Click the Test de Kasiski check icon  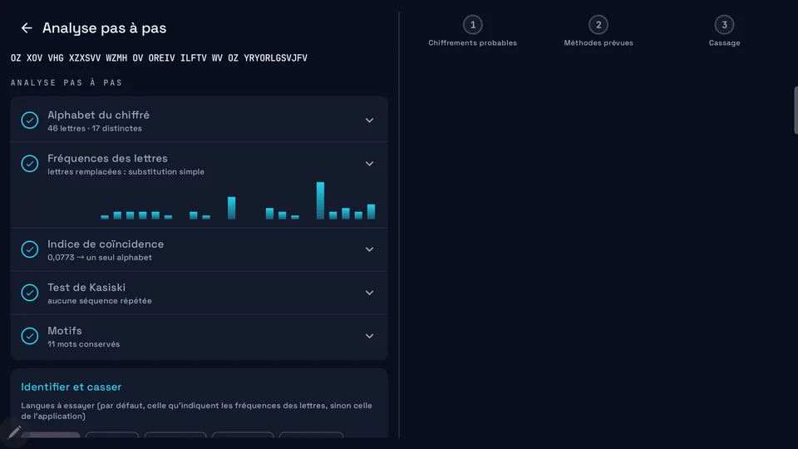pos(30,292)
